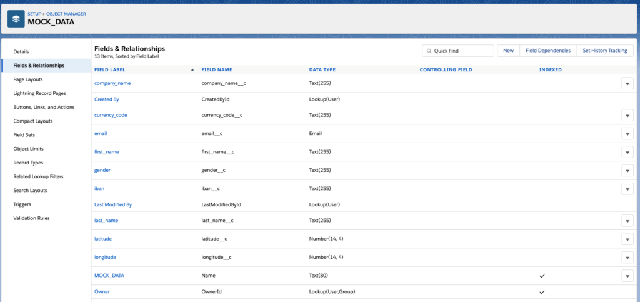Open the iban field link
Screen dimensions: 640x302
[x=99, y=189]
